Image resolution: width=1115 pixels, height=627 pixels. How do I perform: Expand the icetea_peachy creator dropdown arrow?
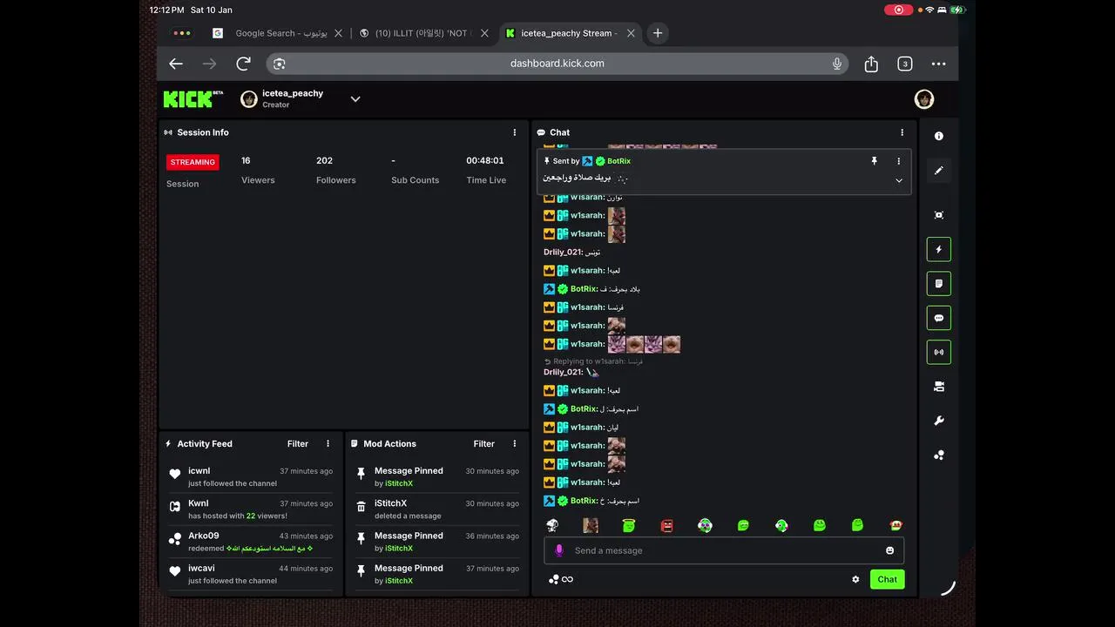tap(355, 99)
